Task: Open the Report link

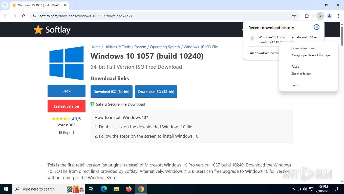Action: (66, 133)
